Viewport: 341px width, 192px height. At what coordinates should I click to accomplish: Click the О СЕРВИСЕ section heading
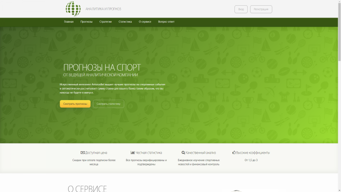(87, 189)
